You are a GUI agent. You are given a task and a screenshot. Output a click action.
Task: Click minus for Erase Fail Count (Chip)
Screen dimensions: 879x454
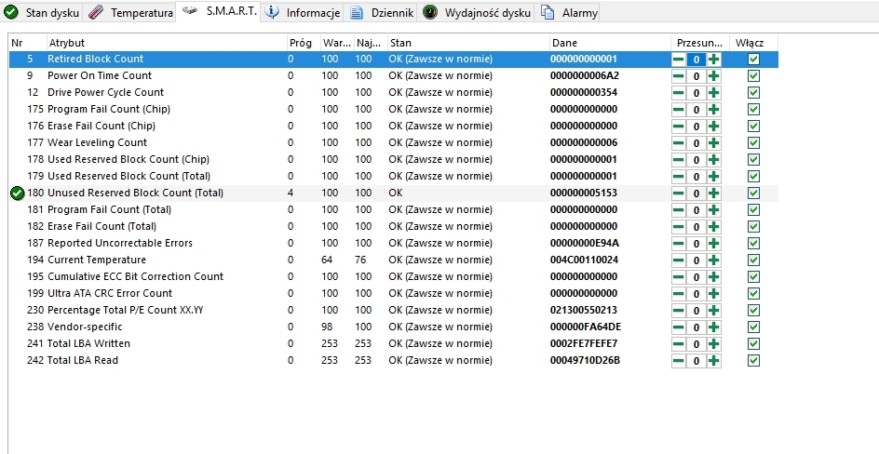(x=678, y=127)
